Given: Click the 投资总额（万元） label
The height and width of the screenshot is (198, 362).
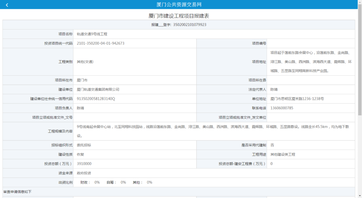Looking at the screenshot, I should pyautogui.click(x=58, y=163).
